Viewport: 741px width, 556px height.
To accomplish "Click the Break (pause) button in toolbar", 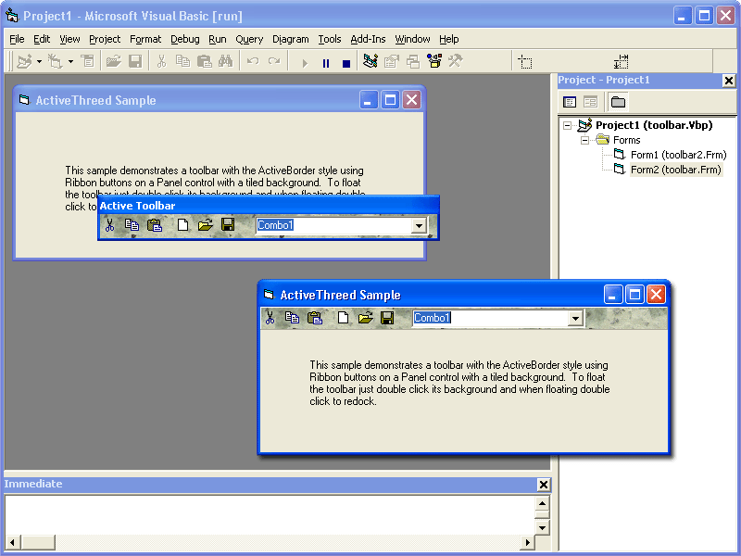I will 326,62.
